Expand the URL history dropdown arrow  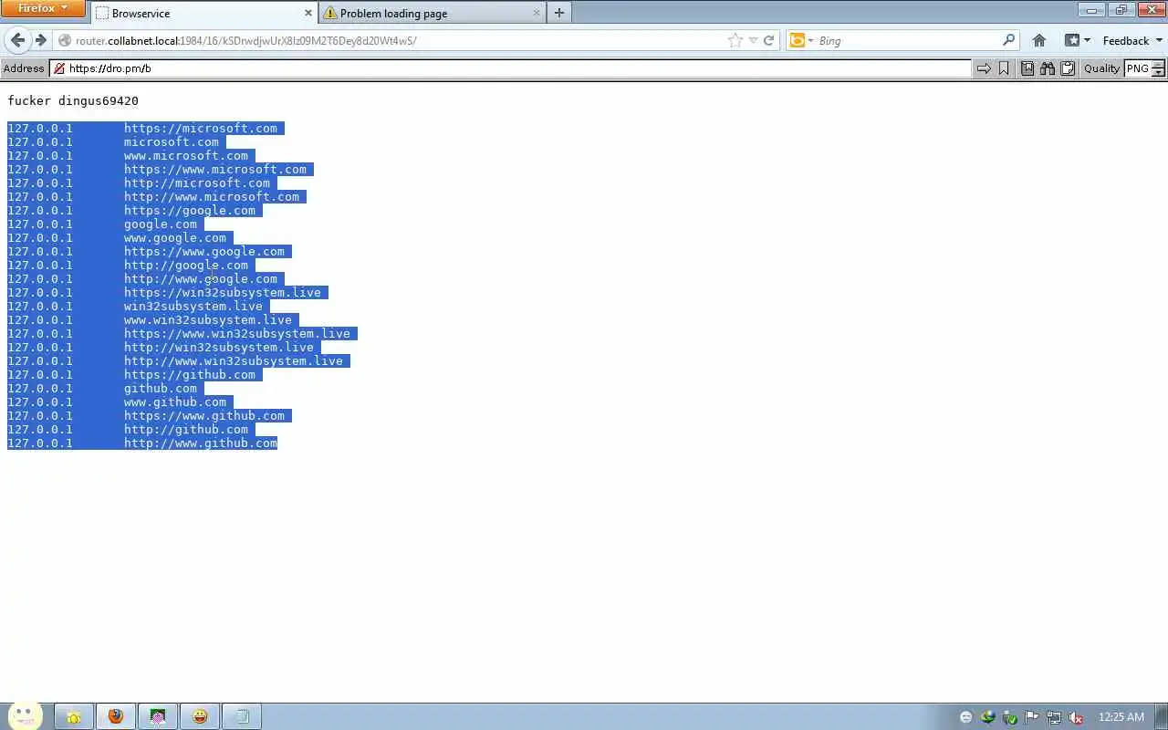coord(753,40)
